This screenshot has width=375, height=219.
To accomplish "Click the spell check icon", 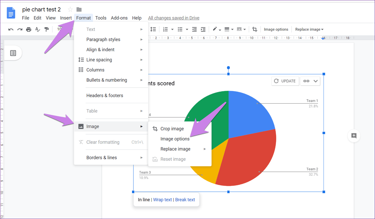I will 38,29.
